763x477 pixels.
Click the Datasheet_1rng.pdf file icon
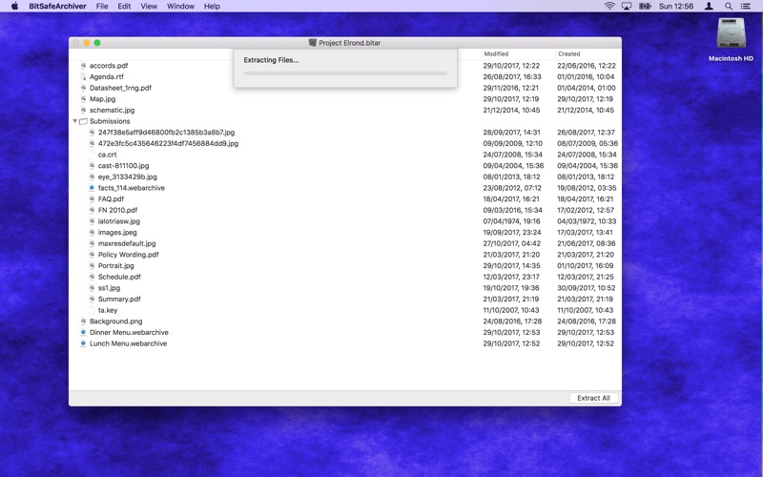coord(83,88)
